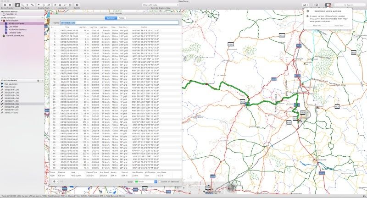Click Install Now in update notification
This screenshot has width=367, height=198.
(339, 26)
